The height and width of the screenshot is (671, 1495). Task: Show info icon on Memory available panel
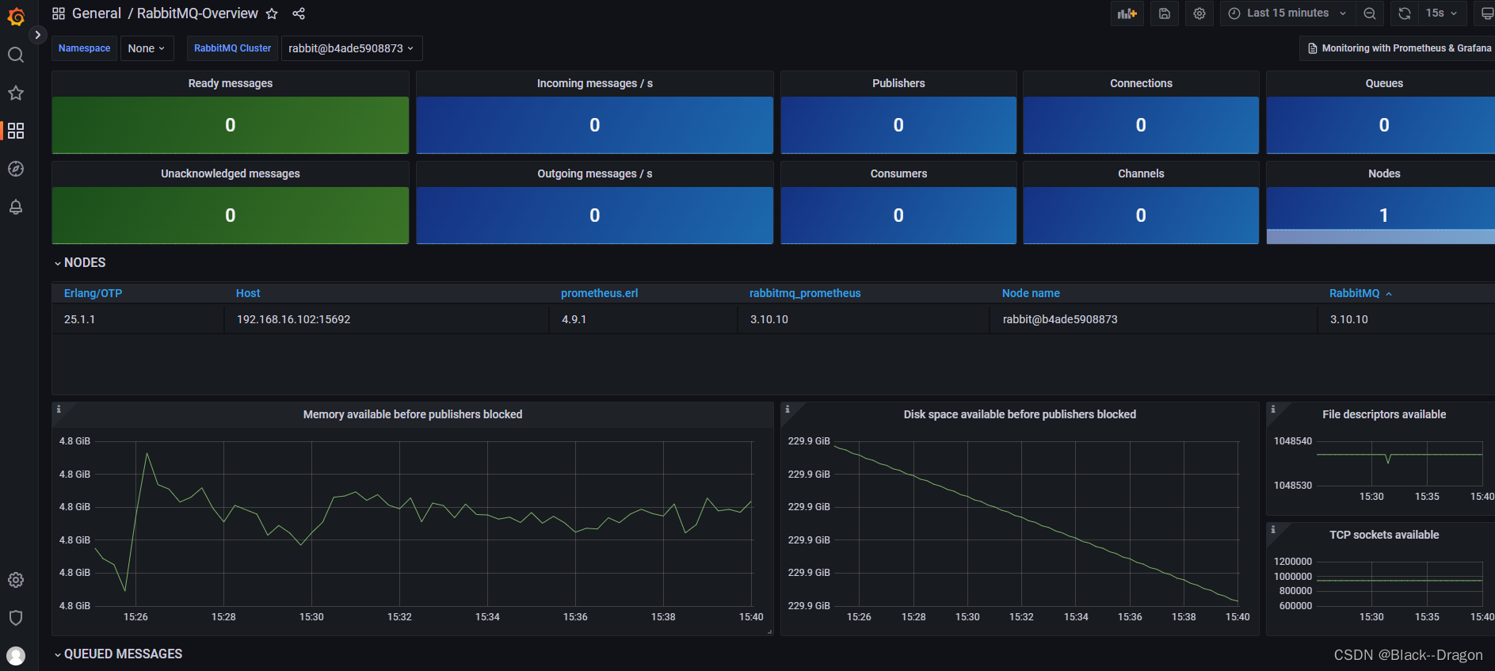click(x=59, y=410)
